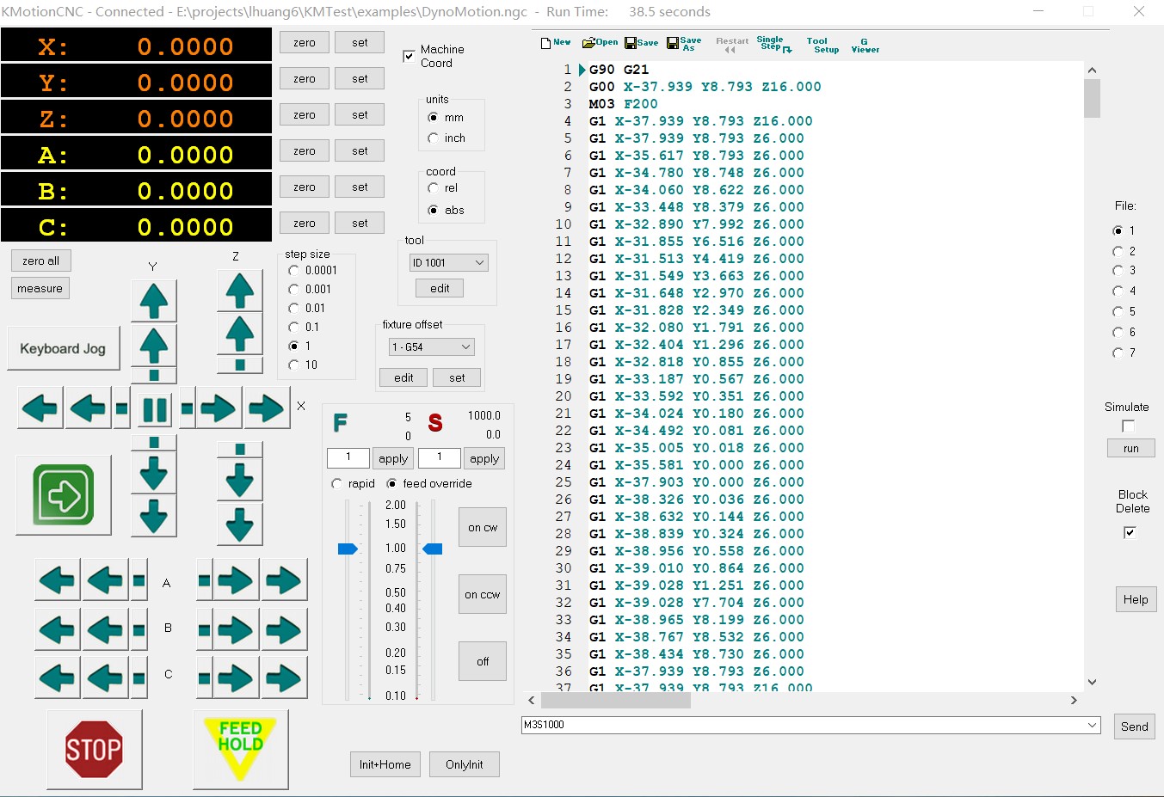1164x797 pixels.
Task: Click the zero all button
Action: (x=41, y=261)
